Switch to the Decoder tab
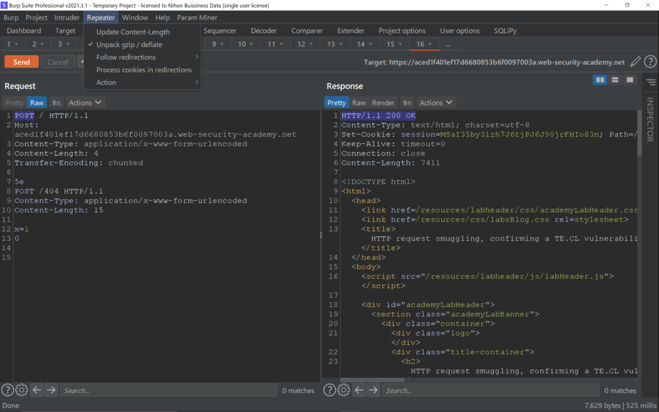Screen dimensions: 659x412 coord(264,31)
